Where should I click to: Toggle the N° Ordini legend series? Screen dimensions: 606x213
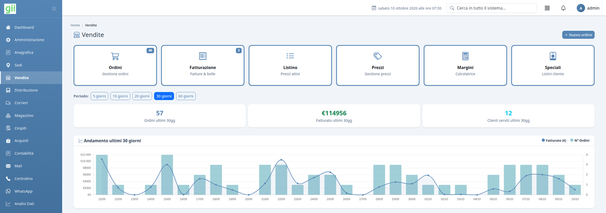point(579,141)
